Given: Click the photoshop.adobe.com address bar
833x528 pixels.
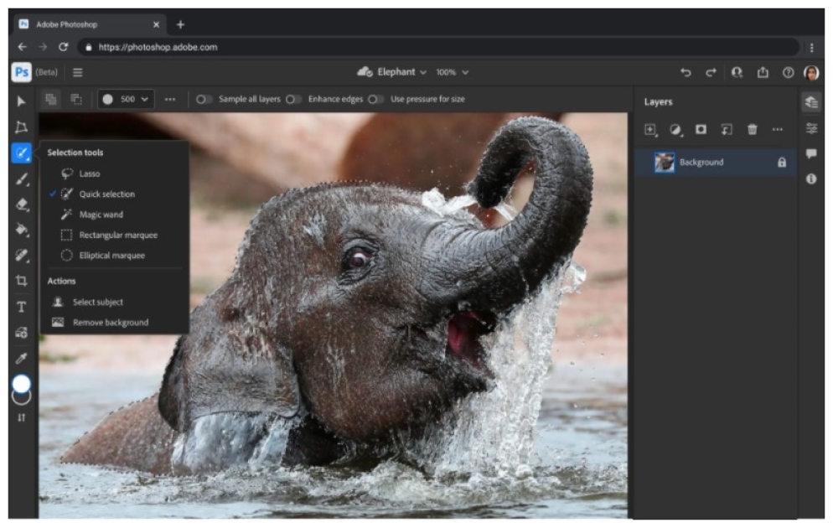Looking at the screenshot, I should [438, 47].
